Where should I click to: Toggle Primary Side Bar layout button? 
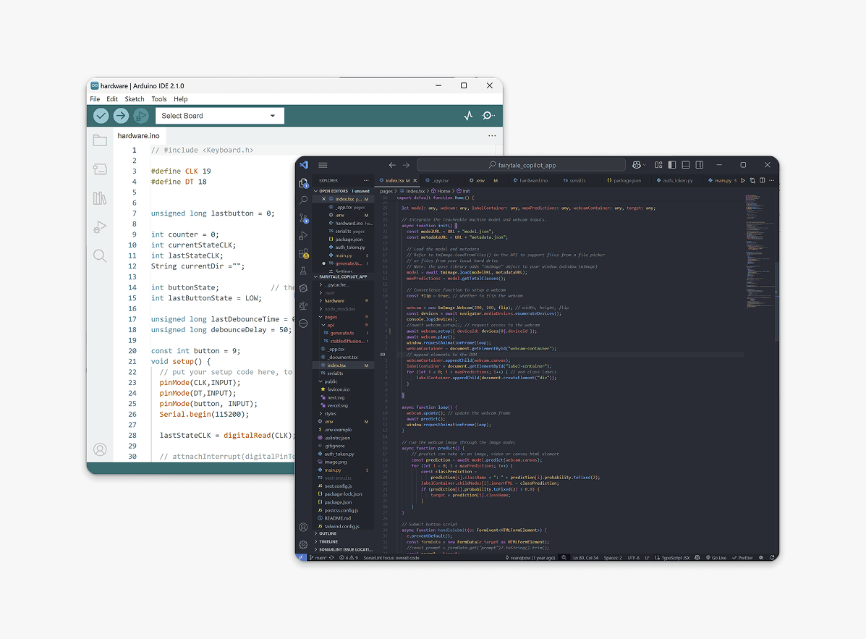(x=672, y=165)
